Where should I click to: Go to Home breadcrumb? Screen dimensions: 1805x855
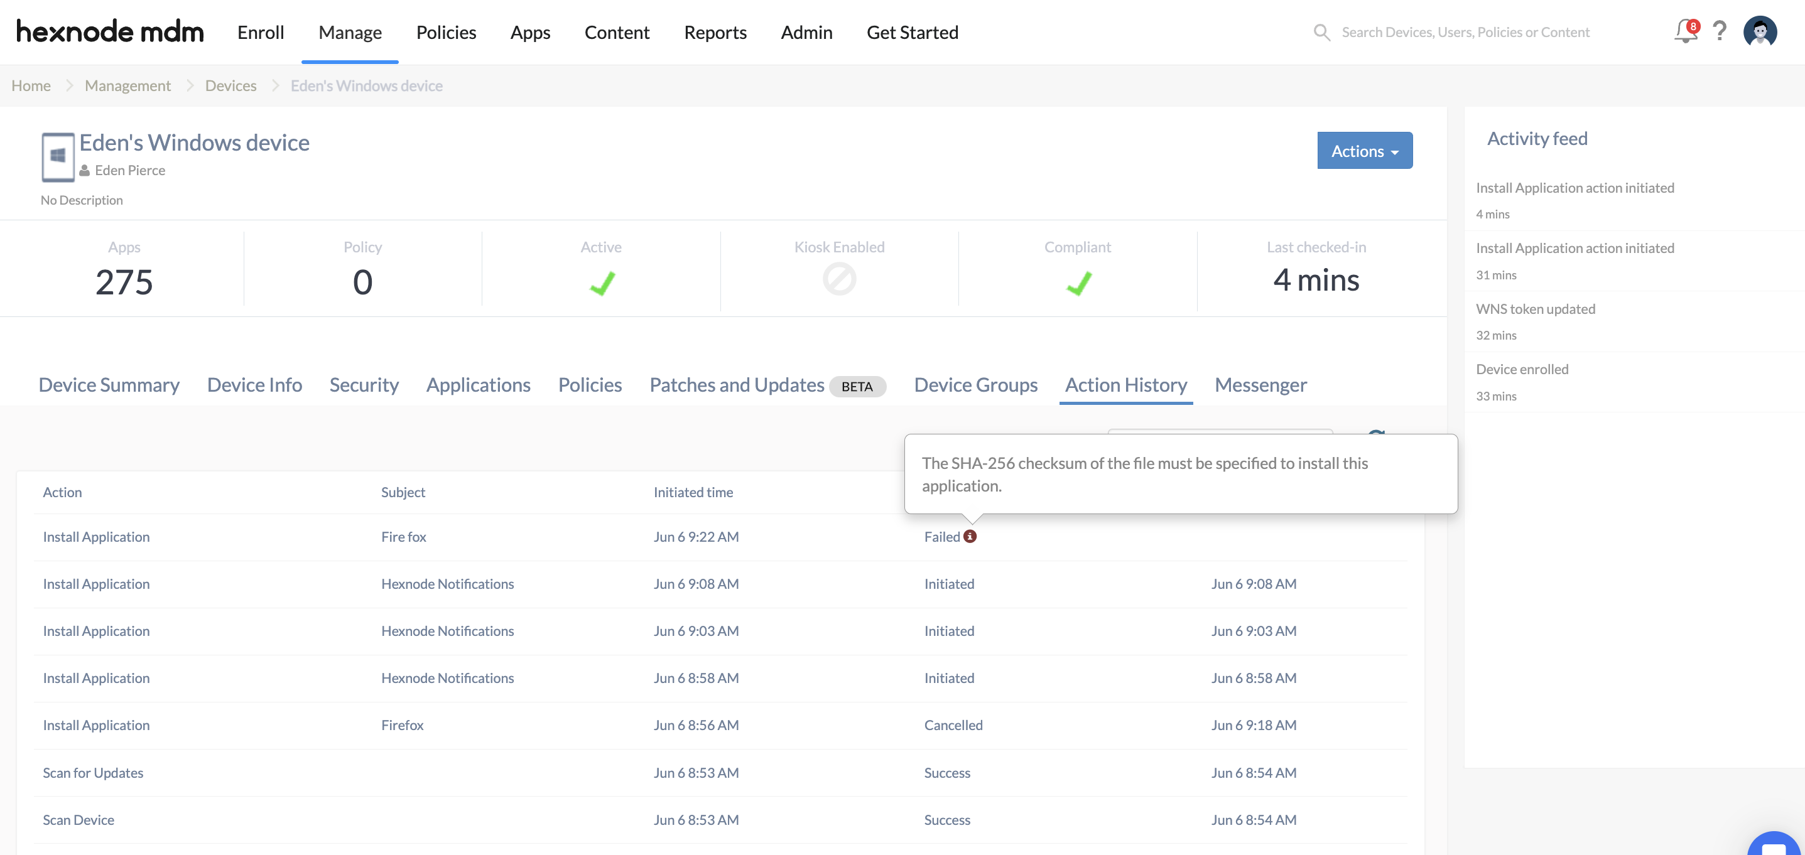31,85
